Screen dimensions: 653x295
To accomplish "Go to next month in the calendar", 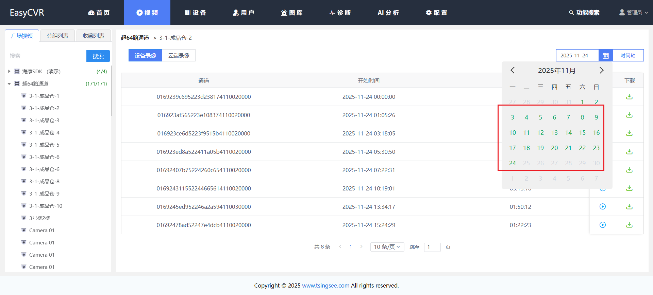I will pos(601,70).
